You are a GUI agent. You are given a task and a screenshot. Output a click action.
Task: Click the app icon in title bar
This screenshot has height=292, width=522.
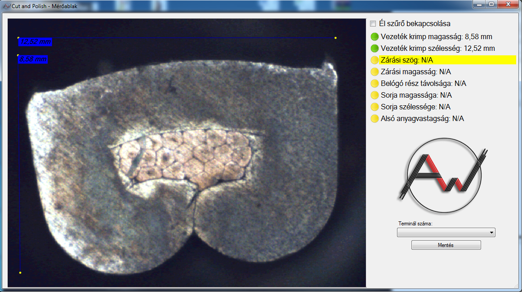pos(6,5)
